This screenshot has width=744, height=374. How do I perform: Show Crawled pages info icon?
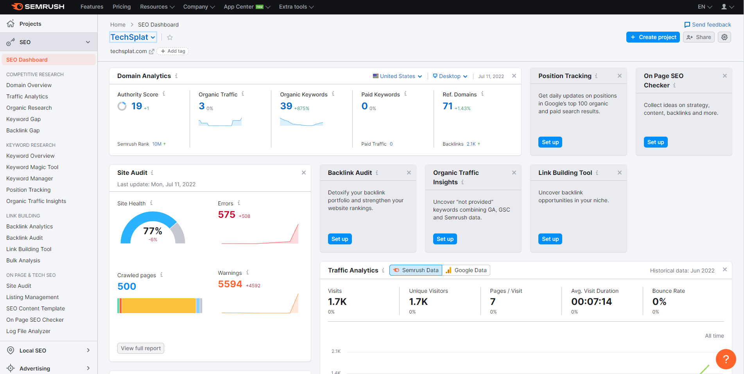pos(161,274)
